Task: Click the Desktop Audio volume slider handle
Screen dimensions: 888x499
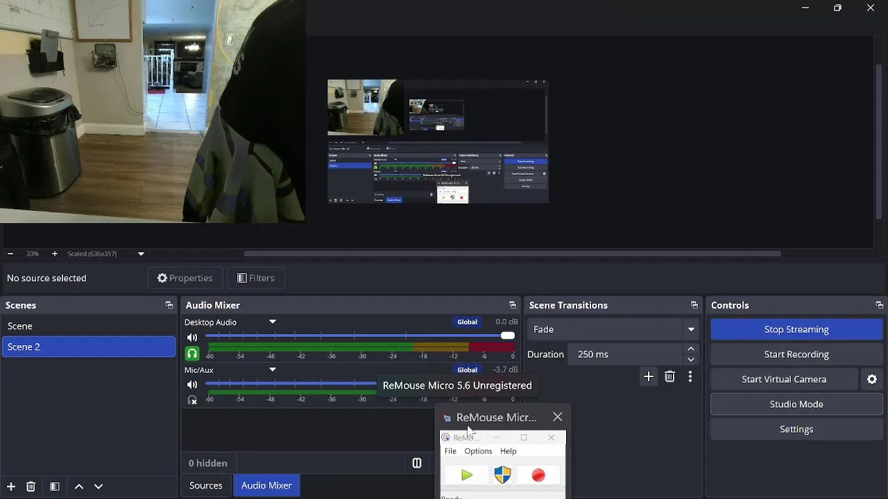Action: point(508,335)
